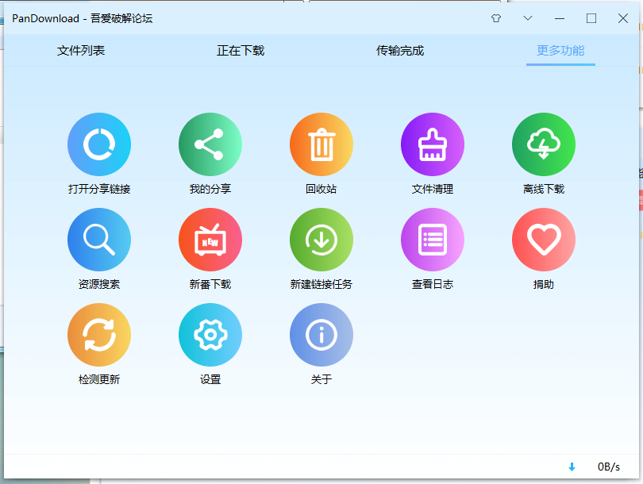Open the 查看日志 log icon

tap(433, 240)
